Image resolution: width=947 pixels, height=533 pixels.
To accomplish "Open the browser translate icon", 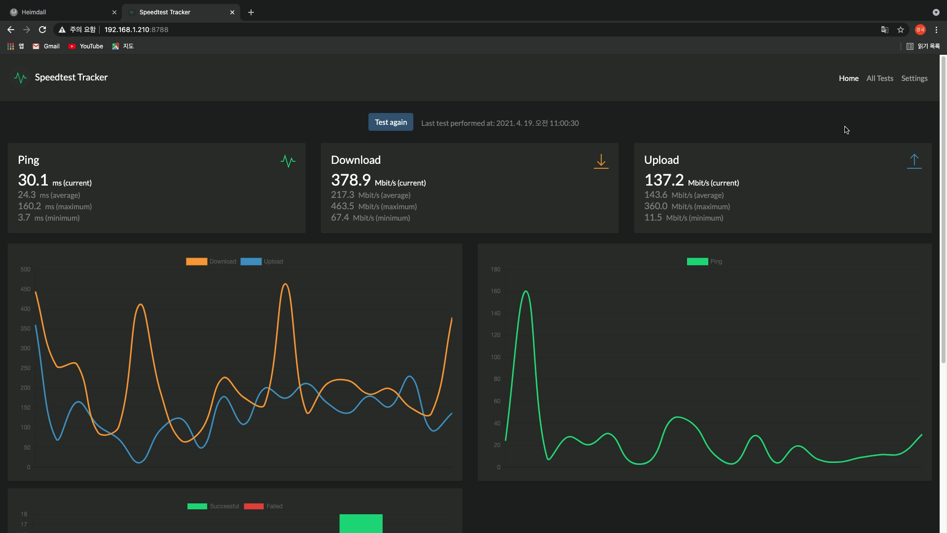I will (885, 30).
